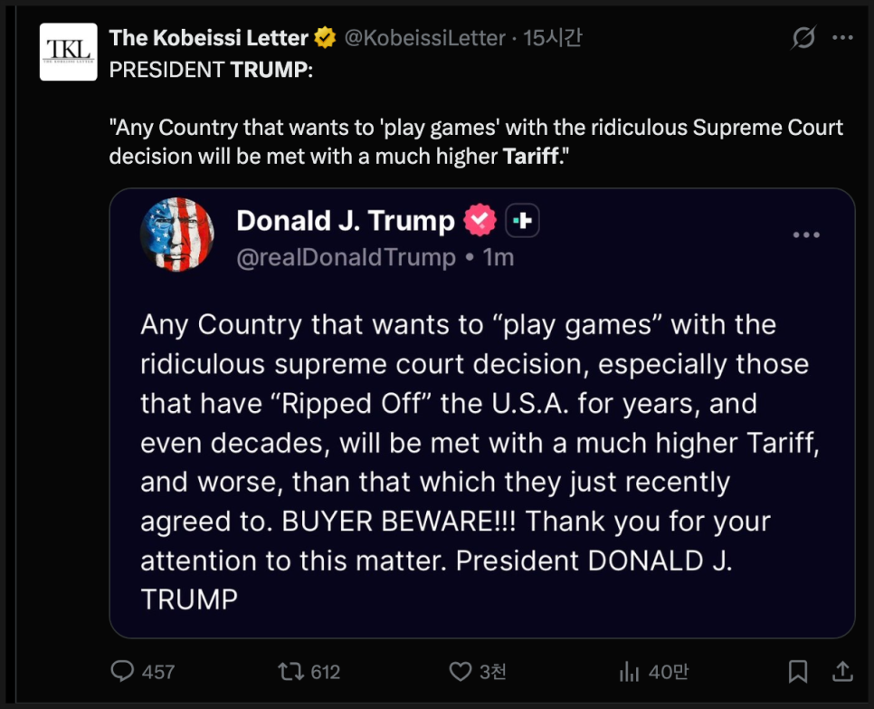The image size is (874, 709).
Task: Click the gold verified badge
Action: click(325, 38)
